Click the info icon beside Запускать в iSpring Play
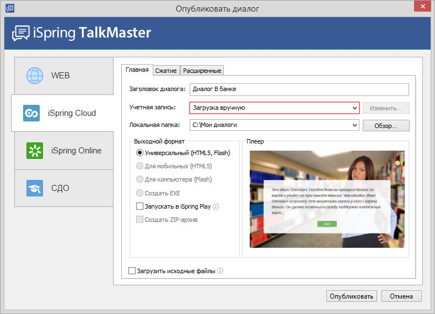This screenshot has height=314, width=435. (216, 206)
